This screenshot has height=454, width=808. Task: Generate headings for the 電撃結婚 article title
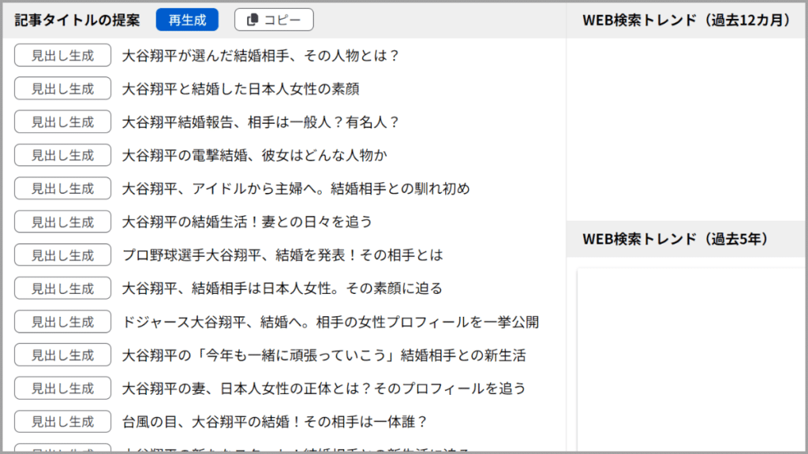[62, 154]
